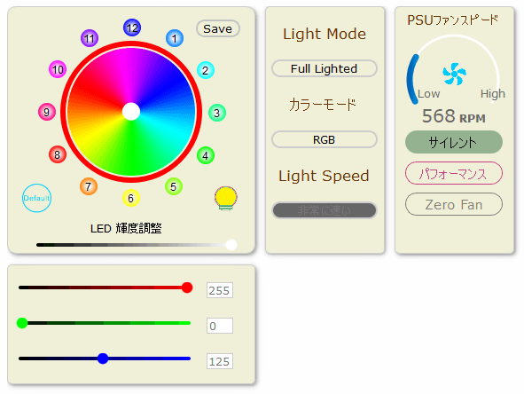Click the High label on fan gauge
This screenshot has height=394, width=524.
click(493, 94)
